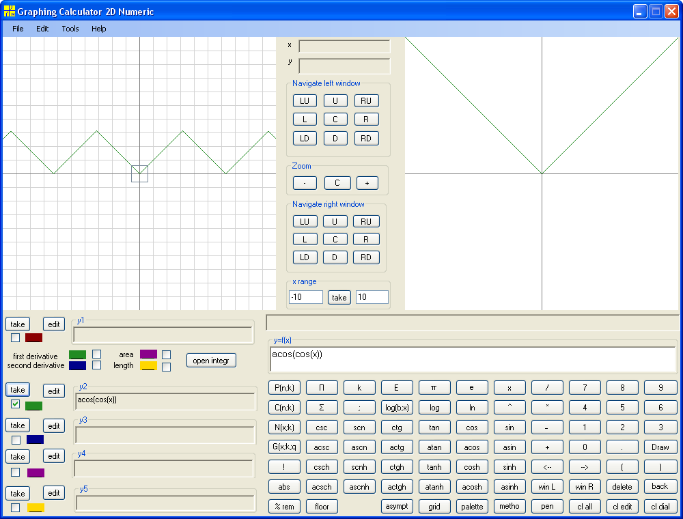Click the pen button

tap(547, 507)
